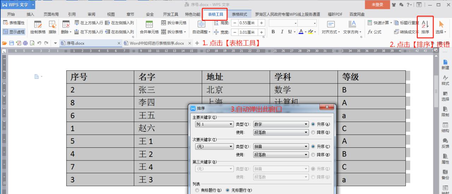
Task: Toggle underline formatting
Action: point(290,32)
